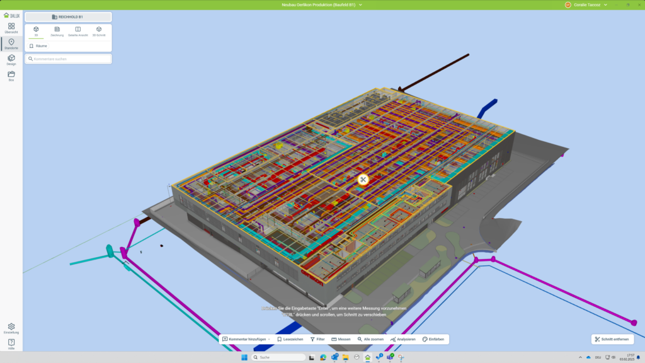Open the Hilfe help icon

[x=11, y=344]
